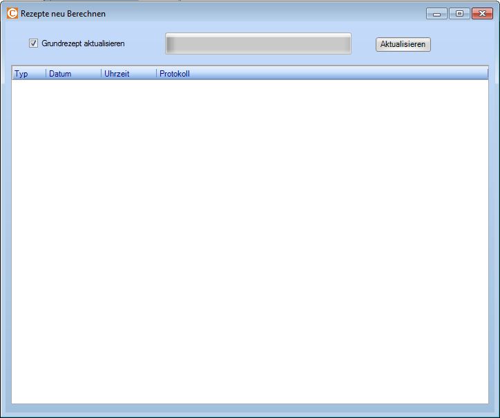Click the blank panel area beside Aktualisieren button
Image resolution: width=500 pixels, height=418 pixels.
[463, 44]
